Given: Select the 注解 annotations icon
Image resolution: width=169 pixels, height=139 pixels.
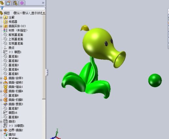Looking at the screenshot, I should [x=6, y=18].
